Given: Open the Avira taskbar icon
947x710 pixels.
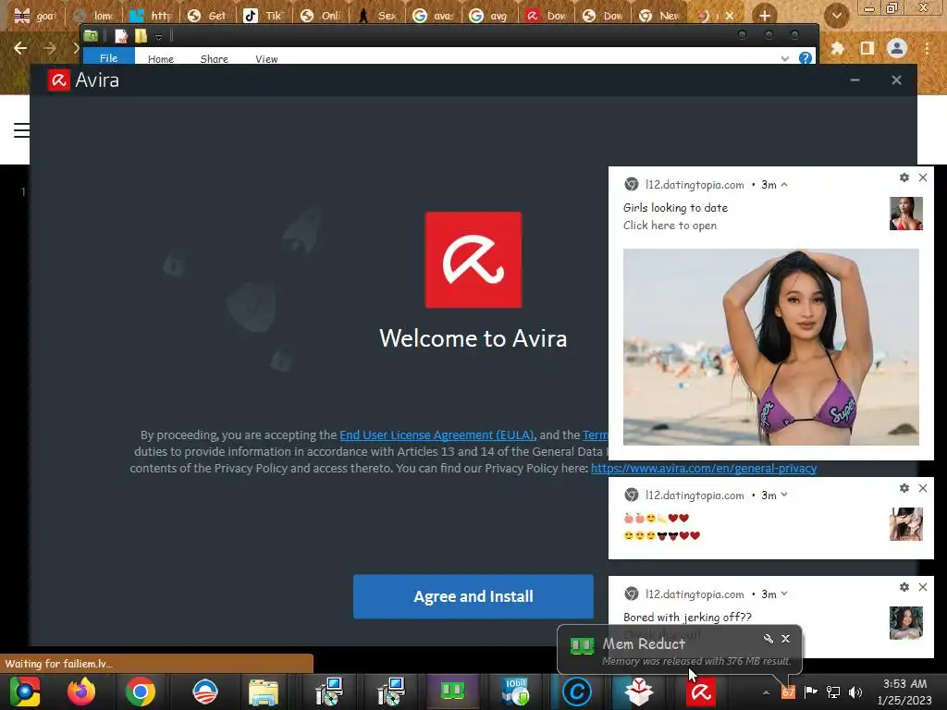Looking at the screenshot, I should point(701,692).
